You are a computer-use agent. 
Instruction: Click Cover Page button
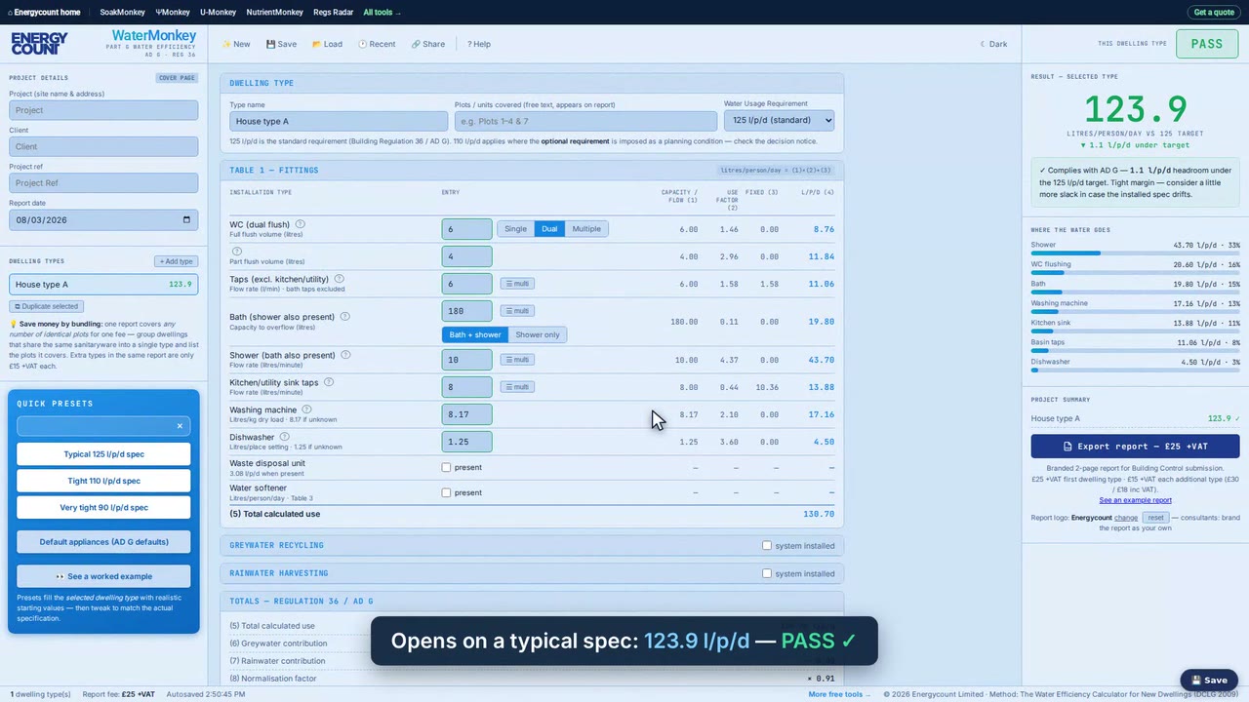coord(177,78)
